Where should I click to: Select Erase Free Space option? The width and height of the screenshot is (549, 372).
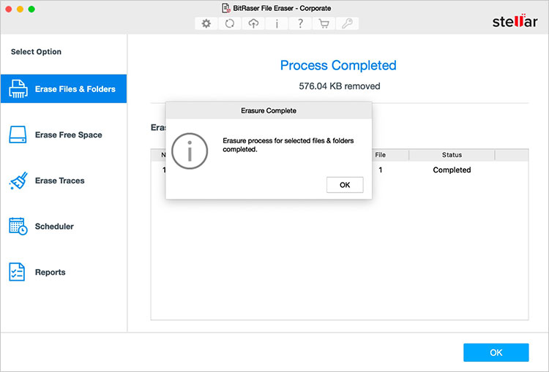[x=64, y=134]
